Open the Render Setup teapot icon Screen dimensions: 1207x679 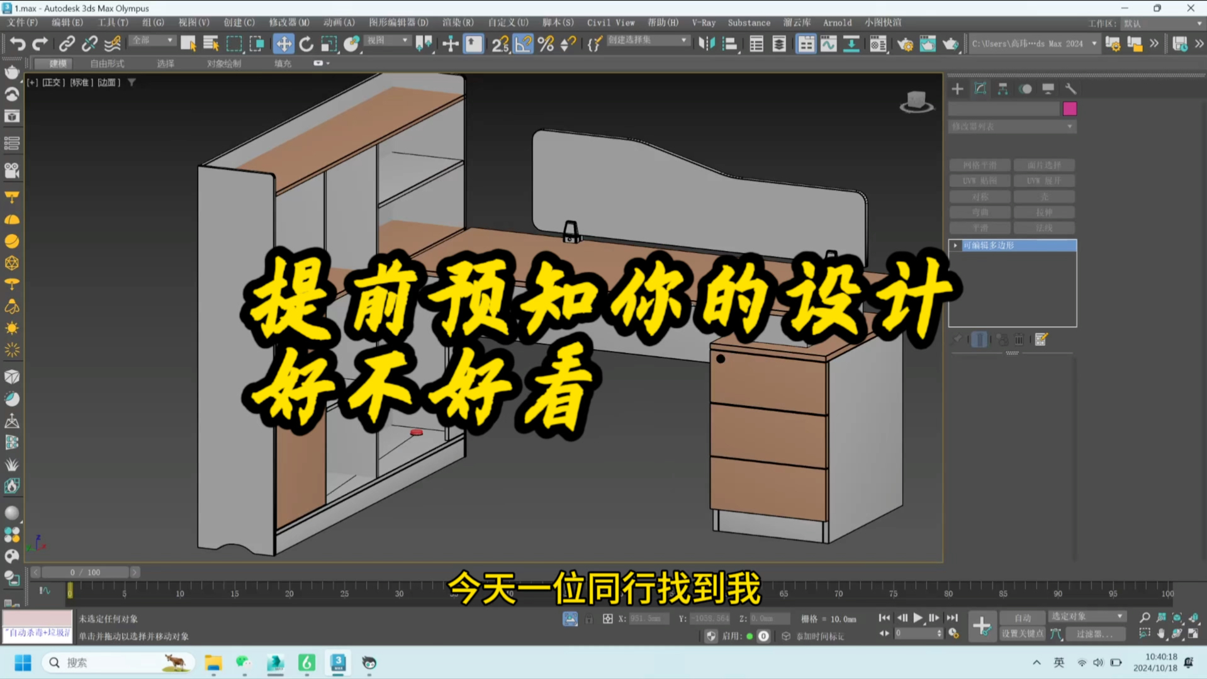pyautogui.click(x=905, y=44)
